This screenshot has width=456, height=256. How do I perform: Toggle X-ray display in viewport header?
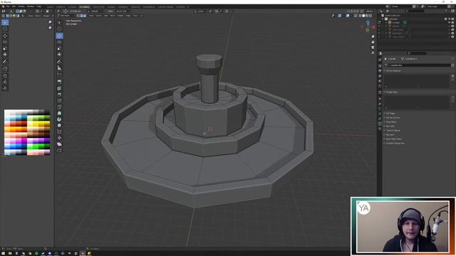(x=356, y=16)
